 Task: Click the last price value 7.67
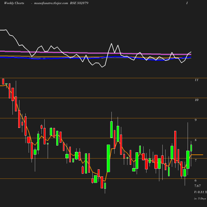tap(197, 186)
